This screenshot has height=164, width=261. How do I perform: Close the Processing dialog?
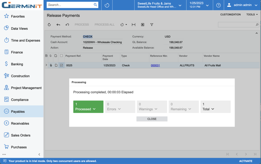coord(152,119)
